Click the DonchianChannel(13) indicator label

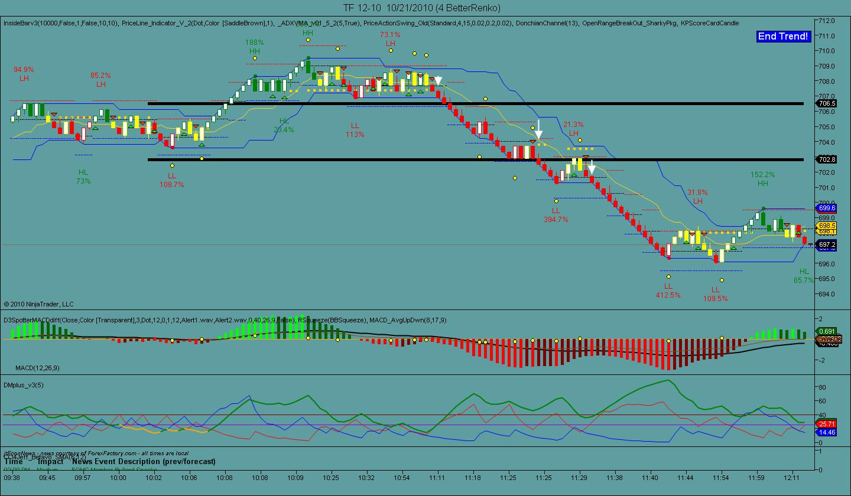[x=547, y=24]
